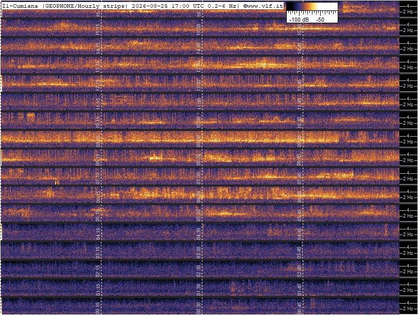Click the 08:45 time marker
The height and width of the screenshot is (315, 418).
tap(300, 160)
